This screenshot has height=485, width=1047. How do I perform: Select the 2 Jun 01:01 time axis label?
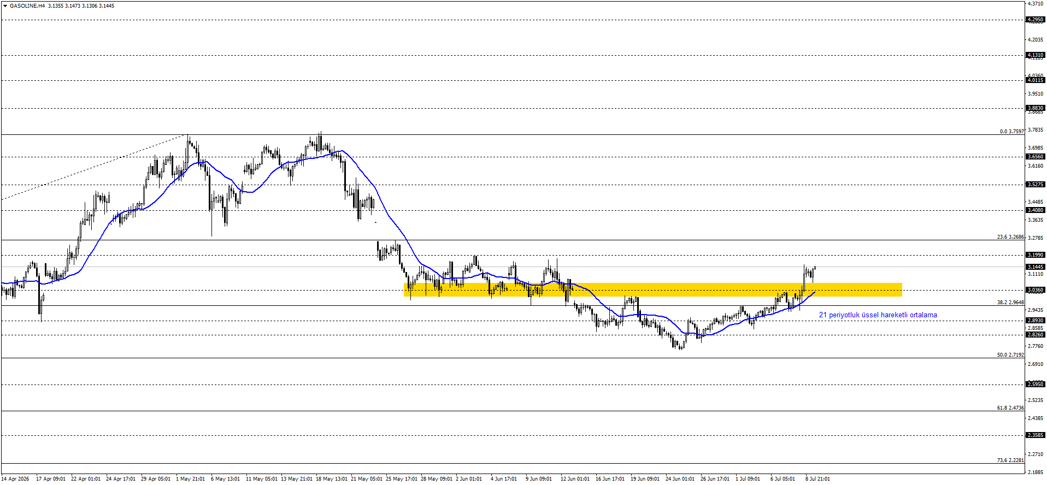[469, 479]
